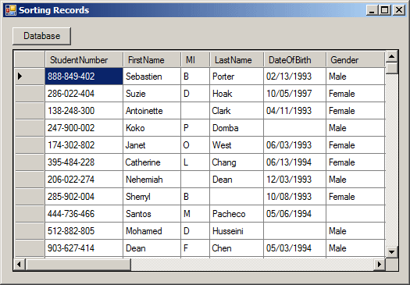Select cell 444-736-466
The width and height of the screenshot is (410, 285).
click(x=84, y=214)
